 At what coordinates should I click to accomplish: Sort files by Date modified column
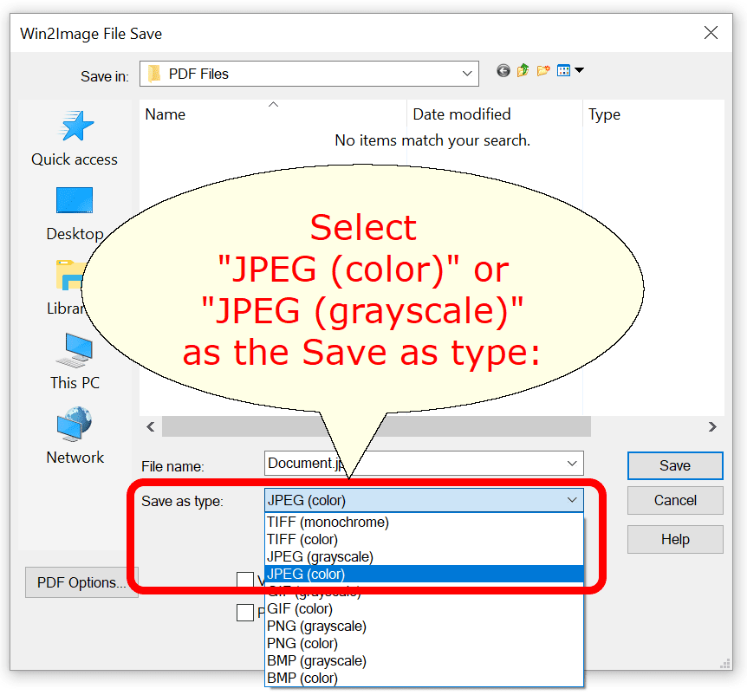click(462, 114)
